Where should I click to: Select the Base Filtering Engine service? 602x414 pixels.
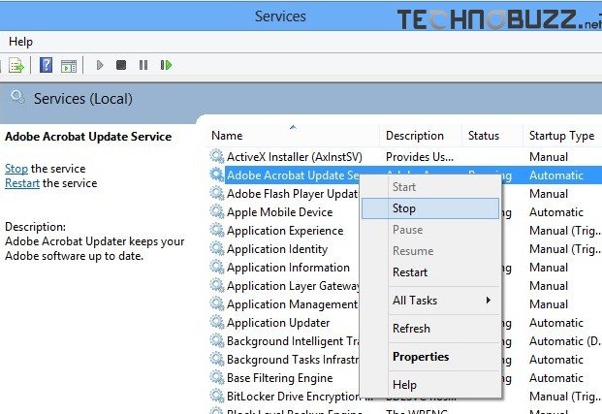coord(279,378)
